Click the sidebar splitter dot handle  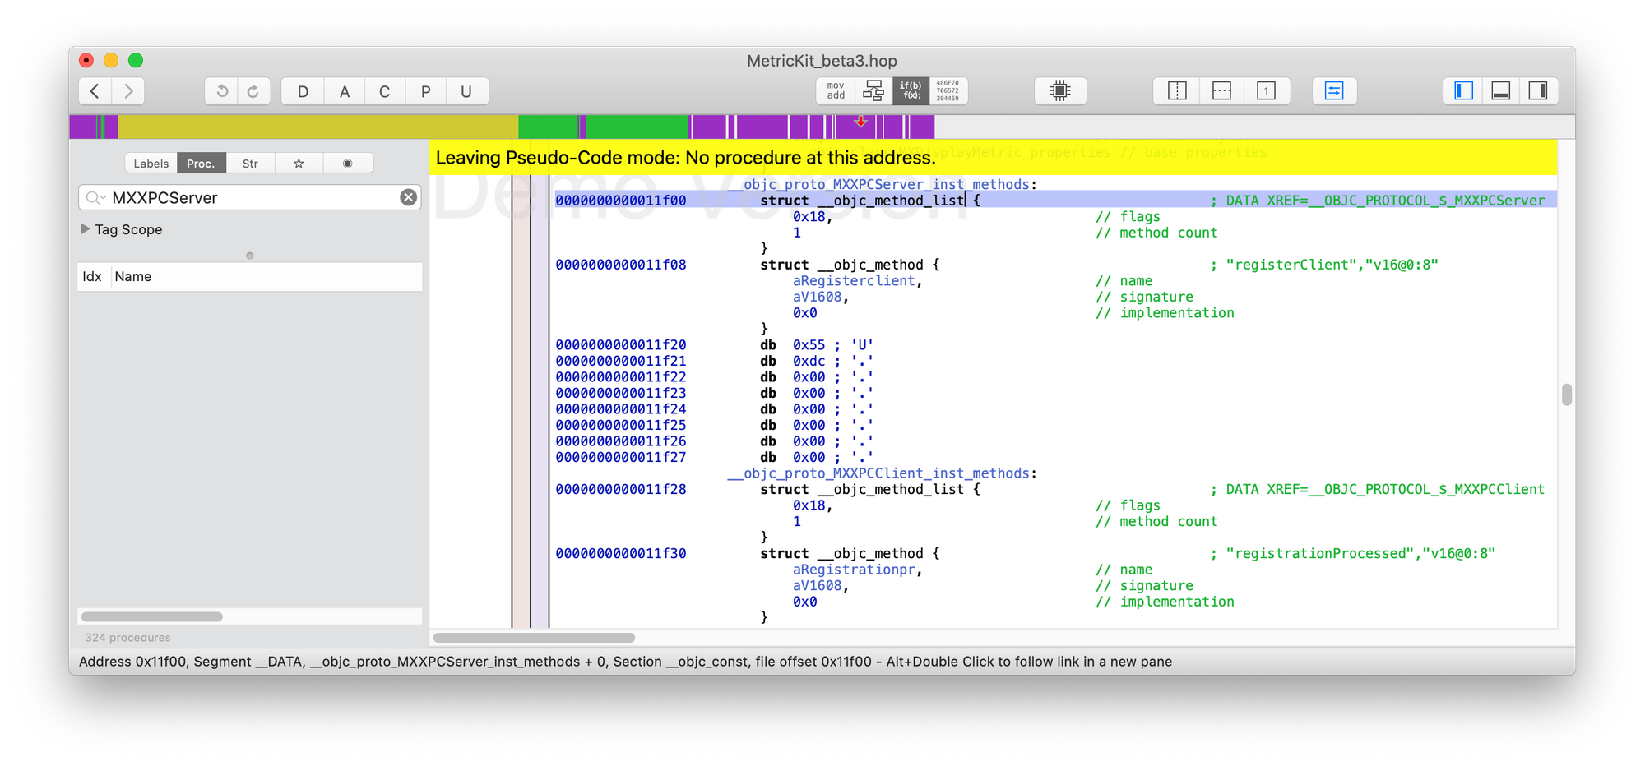250,256
